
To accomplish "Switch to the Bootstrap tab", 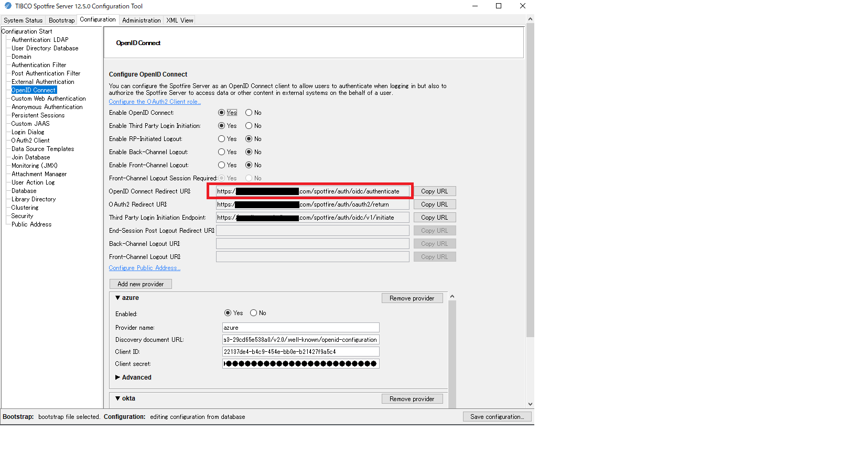I will [62, 20].
